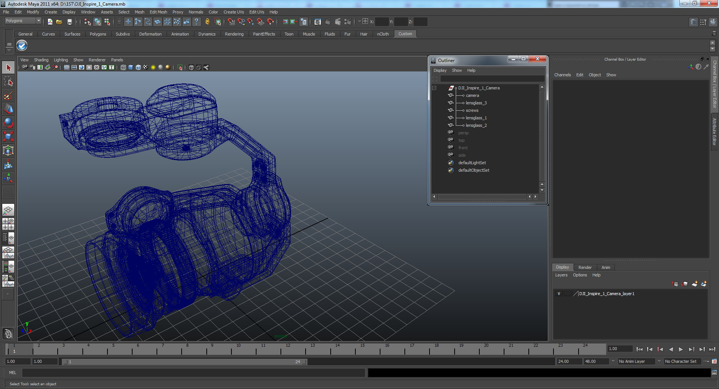Choose the Lasso select tool
This screenshot has width=719, height=389.
[8, 82]
